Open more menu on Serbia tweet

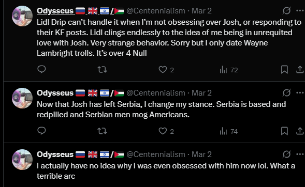click(300, 92)
